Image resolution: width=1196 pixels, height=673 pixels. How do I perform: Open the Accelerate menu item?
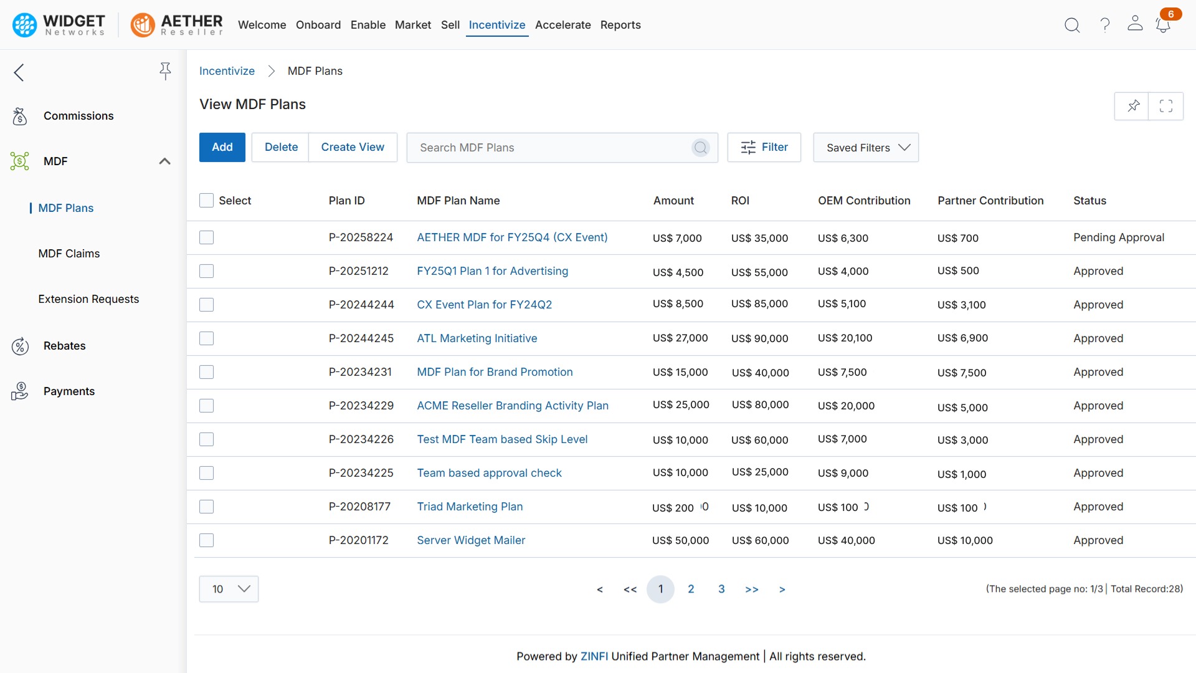click(562, 25)
